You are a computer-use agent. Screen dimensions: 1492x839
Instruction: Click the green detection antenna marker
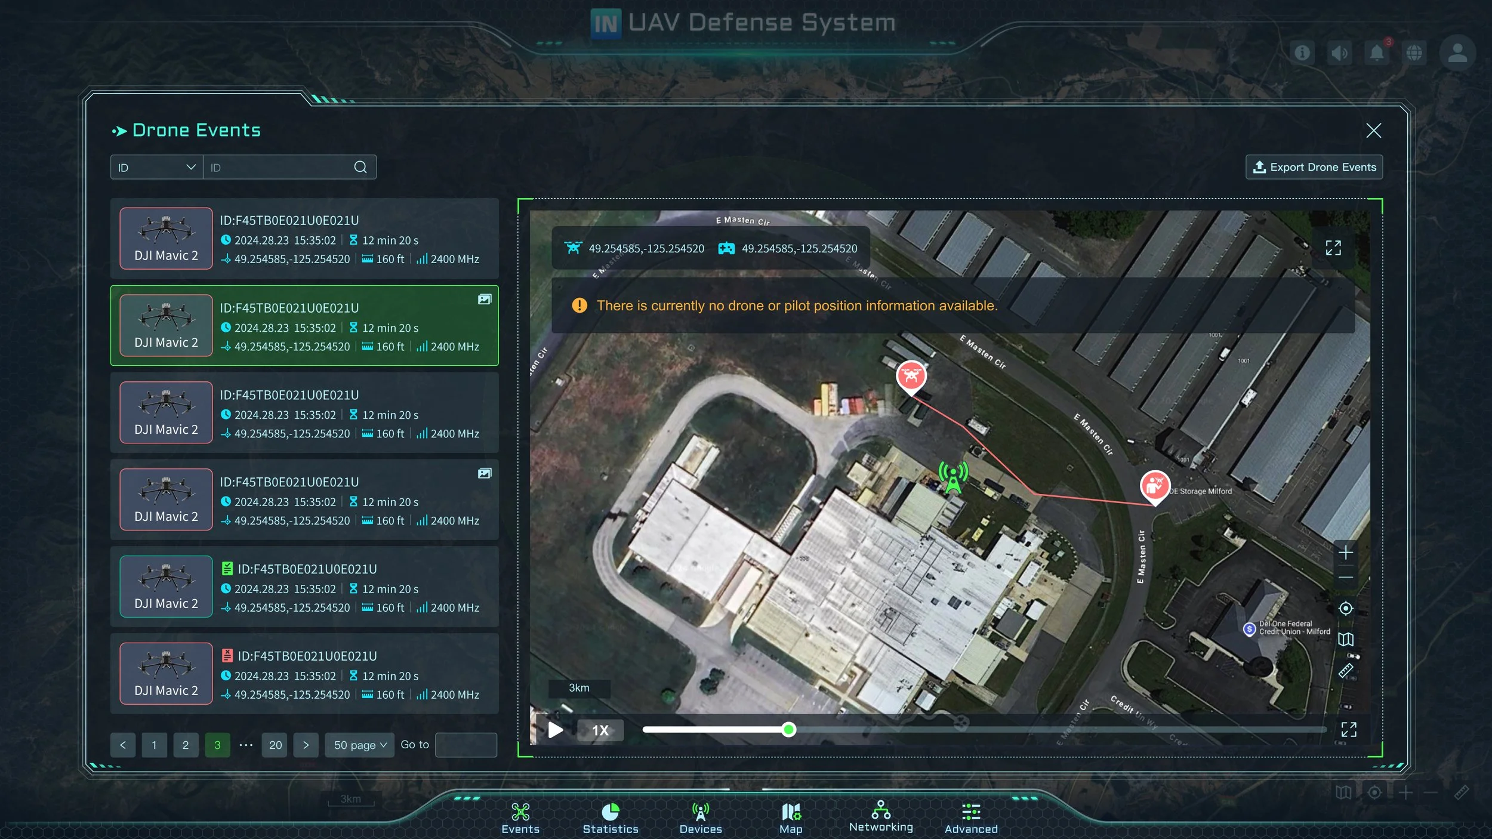(x=953, y=477)
